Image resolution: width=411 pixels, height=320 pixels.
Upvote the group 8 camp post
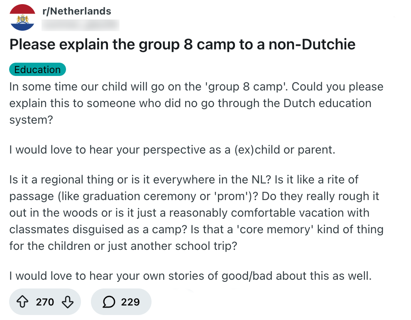[23, 302]
